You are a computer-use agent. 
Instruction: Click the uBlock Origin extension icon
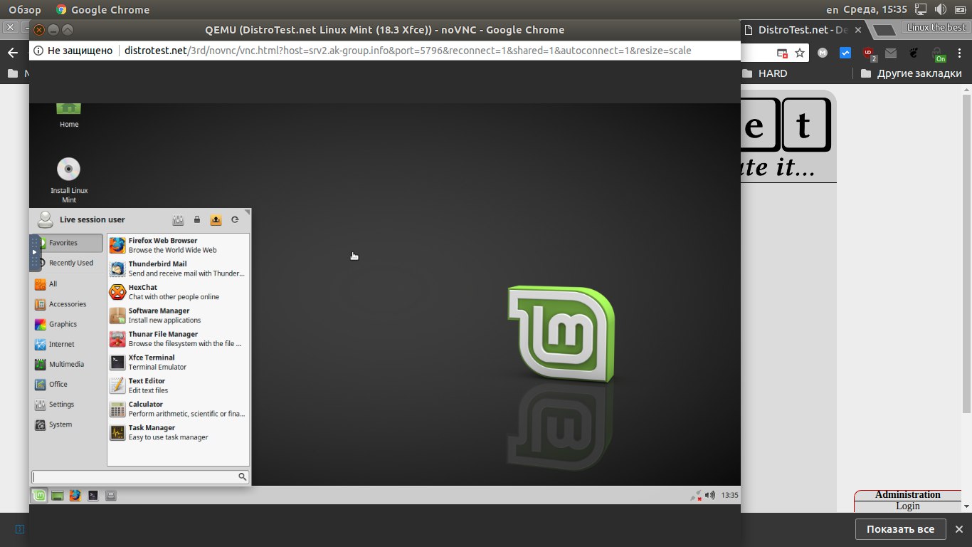click(x=869, y=53)
